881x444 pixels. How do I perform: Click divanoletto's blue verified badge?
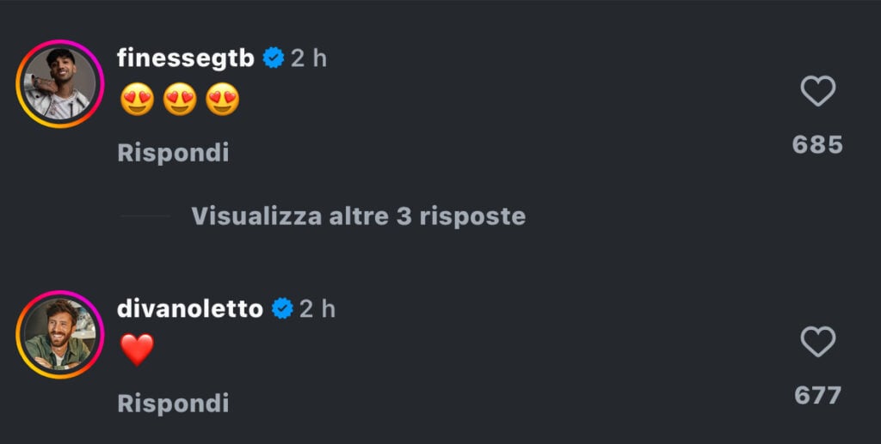282,308
